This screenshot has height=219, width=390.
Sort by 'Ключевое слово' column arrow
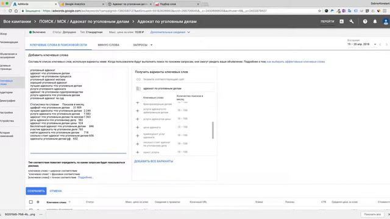pyautogui.click(x=69, y=202)
